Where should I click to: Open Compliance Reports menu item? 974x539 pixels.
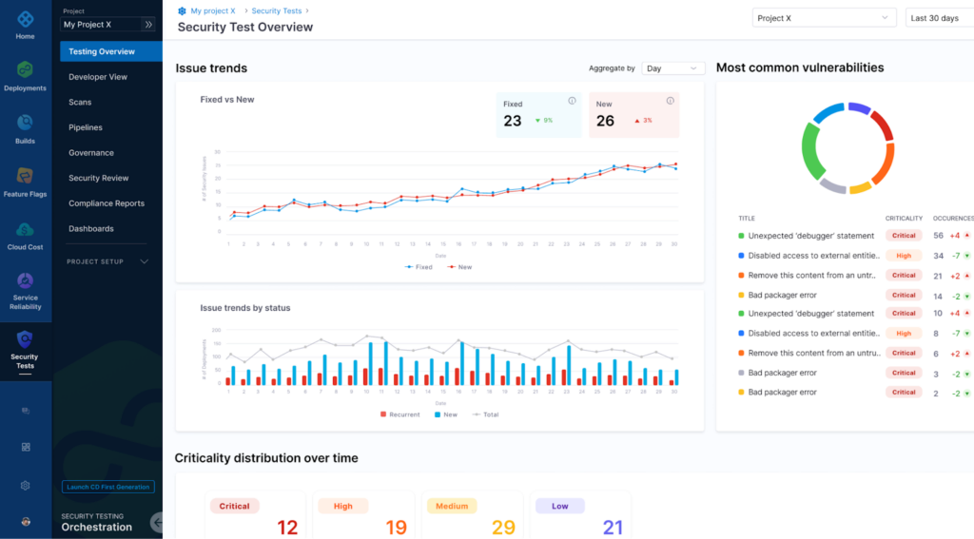click(x=107, y=203)
